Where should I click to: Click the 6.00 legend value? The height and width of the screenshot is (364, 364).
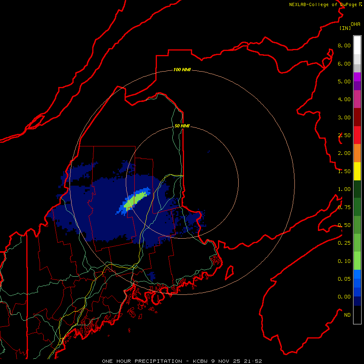(344, 63)
